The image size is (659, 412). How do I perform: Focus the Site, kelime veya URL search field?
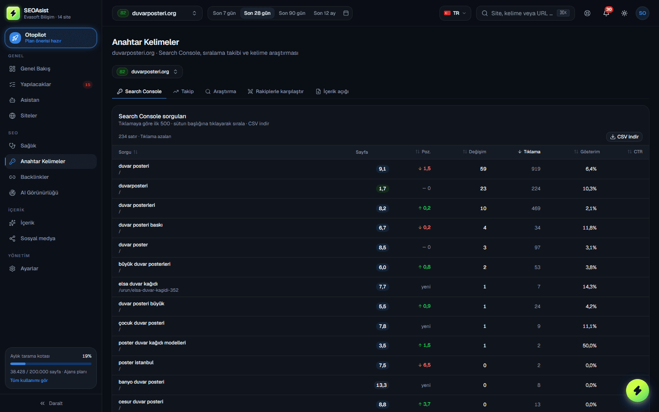coord(526,13)
